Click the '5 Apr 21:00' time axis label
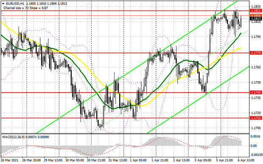The image size is (263, 164). (224, 160)
